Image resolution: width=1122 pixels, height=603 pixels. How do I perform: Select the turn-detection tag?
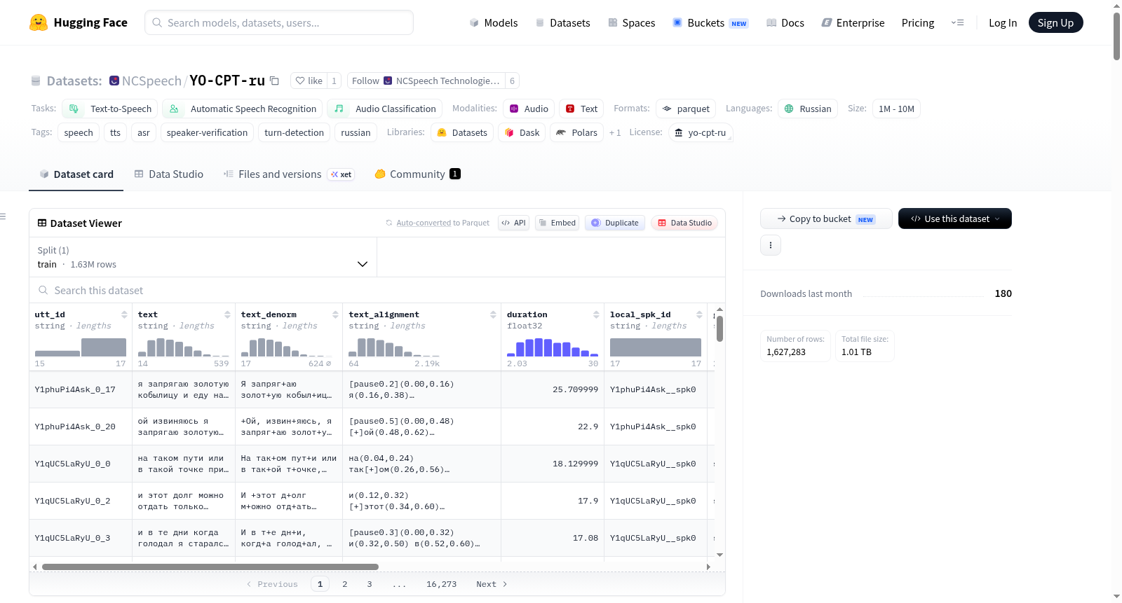(294, 132)
